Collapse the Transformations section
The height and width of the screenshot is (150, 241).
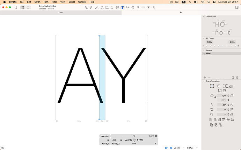(204, 81)
